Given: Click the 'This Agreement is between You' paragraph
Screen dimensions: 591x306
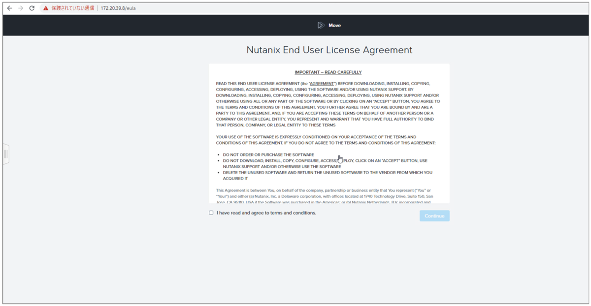Looking at the screenshot, I should 325,196.
